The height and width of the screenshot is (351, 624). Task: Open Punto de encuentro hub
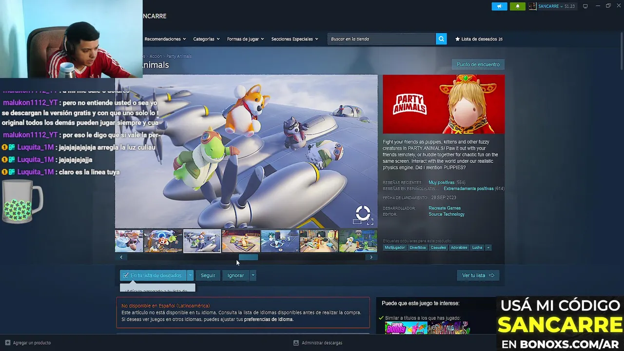click(478, 64)
